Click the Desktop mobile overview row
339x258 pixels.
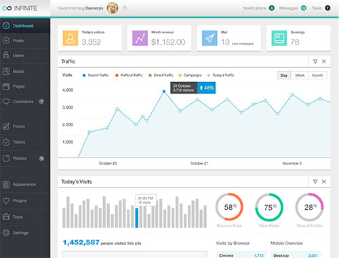pyautogui.click(x=296, y=255)
